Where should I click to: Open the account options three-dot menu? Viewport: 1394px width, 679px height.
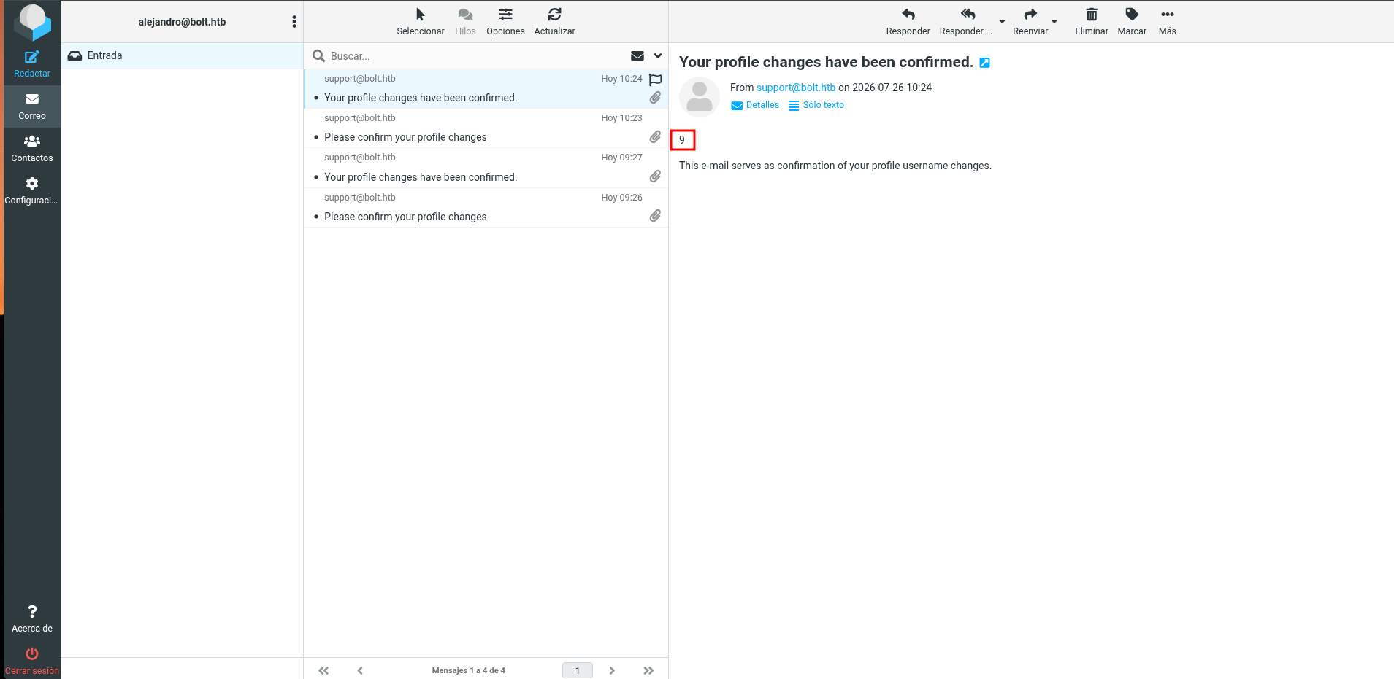[x=294, y=22]
